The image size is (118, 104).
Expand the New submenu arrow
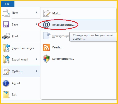click(37, 13)
